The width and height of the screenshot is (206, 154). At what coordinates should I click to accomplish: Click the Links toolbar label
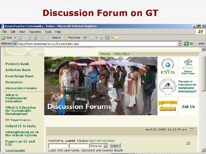[201, 43]
